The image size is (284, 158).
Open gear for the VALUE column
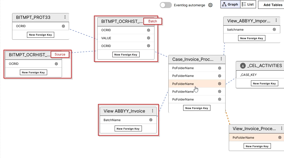click(148, 38)
